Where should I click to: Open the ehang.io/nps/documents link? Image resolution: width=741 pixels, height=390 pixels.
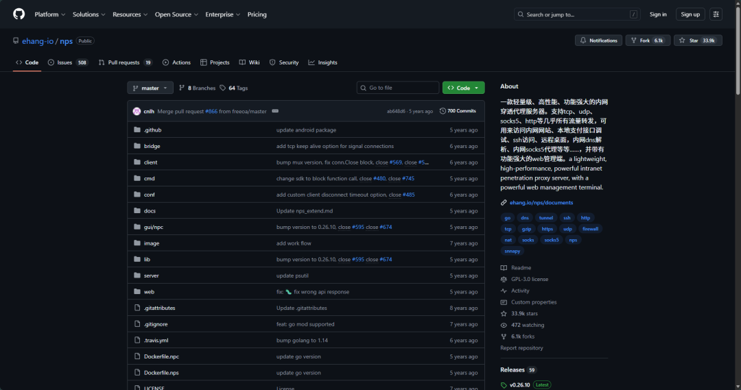(x=541, y=203)
